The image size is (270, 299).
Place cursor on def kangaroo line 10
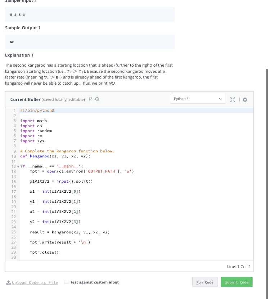point(55,156)
